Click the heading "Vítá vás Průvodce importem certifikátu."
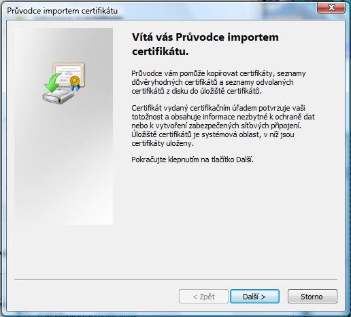 [205, 44]
